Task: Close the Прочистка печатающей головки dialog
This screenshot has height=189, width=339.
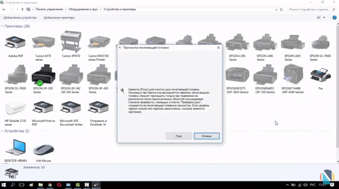Action: pos(218,47)
